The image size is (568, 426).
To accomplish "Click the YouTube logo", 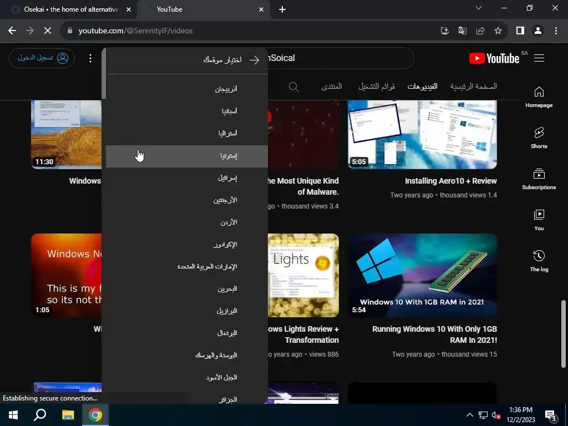I will [x=494, y=58].
